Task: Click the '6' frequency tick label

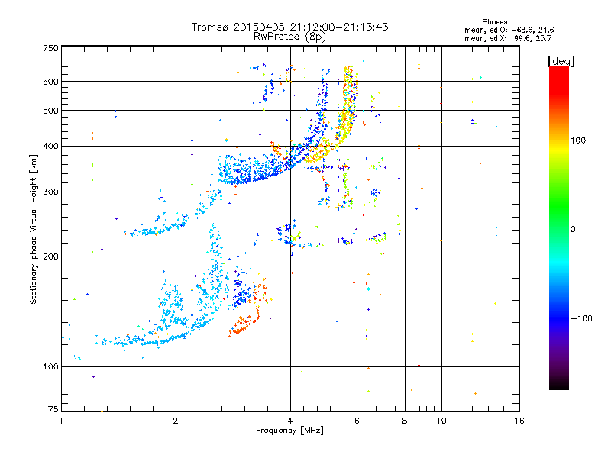Action: pyautogui.click(x=357, y=421)
